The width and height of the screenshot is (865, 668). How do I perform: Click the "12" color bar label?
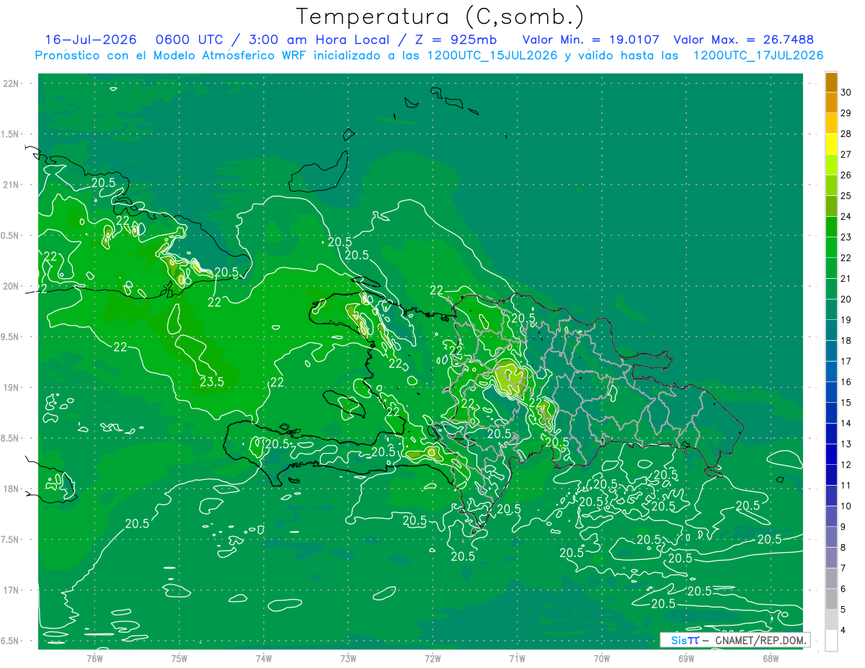pyautogui.click(x=846, y=465)
